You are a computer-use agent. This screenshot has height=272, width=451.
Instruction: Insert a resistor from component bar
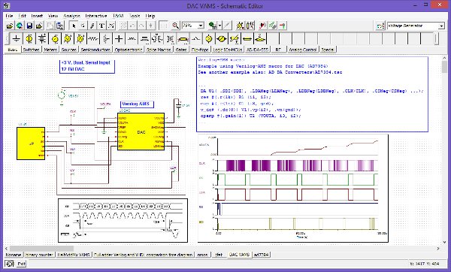93,38
